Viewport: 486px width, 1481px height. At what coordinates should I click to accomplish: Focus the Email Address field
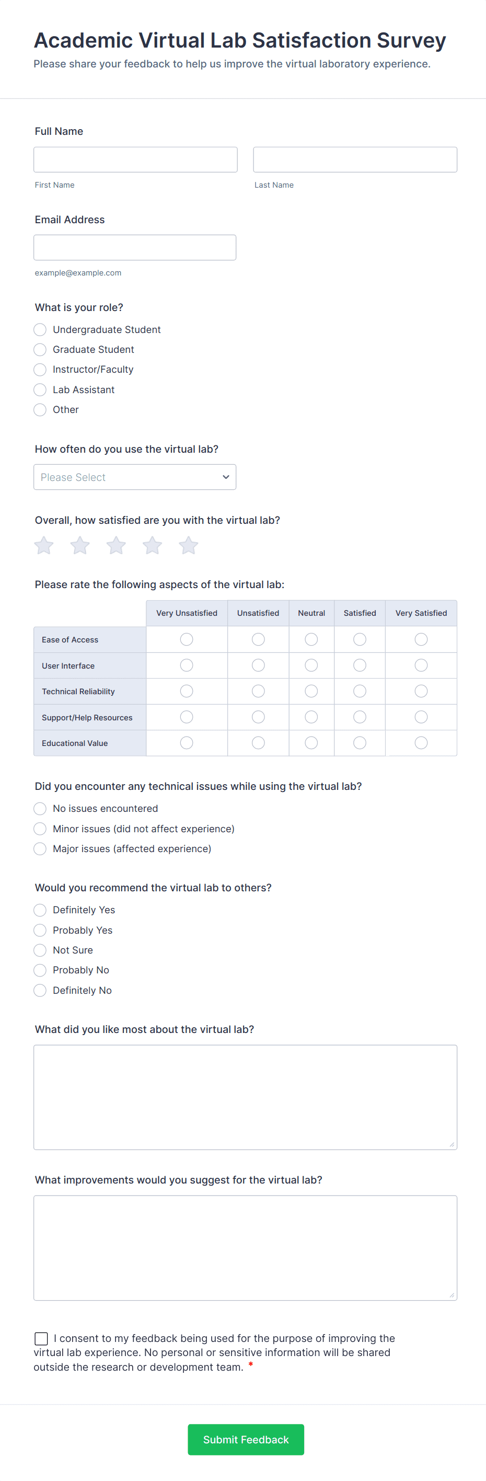[135, 247]
